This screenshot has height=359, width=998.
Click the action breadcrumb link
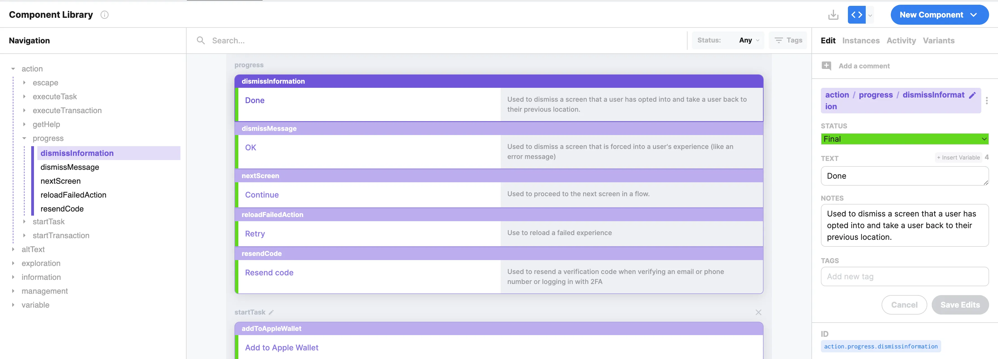[837, 95]
